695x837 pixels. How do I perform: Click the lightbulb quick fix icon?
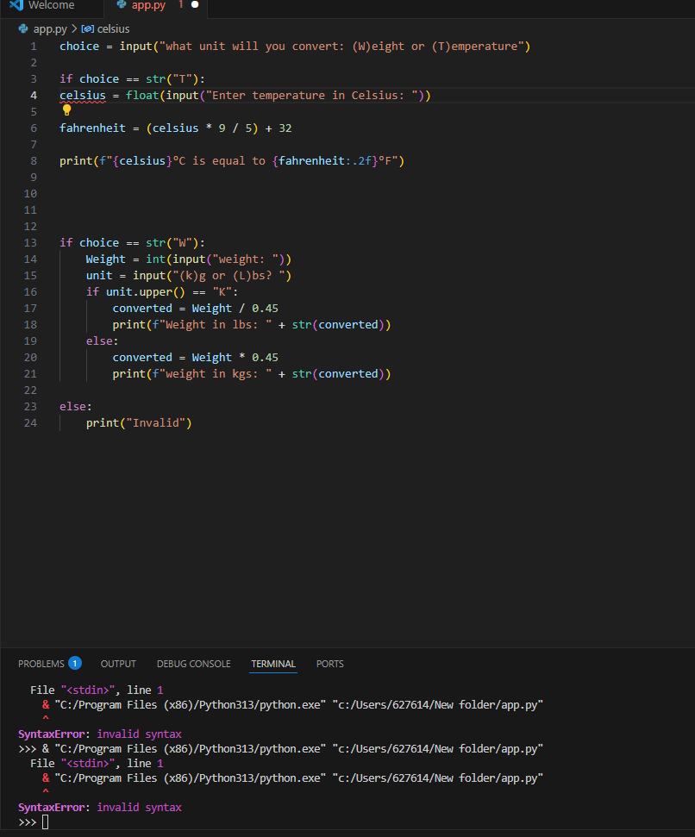pos(66,110)
